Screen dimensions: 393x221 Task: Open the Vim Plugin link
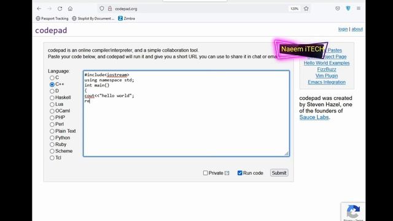pyautogui.click(x=327, y=76)
